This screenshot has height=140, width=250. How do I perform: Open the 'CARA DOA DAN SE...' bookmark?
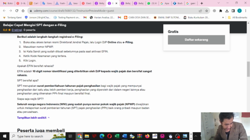pos(137,17)
